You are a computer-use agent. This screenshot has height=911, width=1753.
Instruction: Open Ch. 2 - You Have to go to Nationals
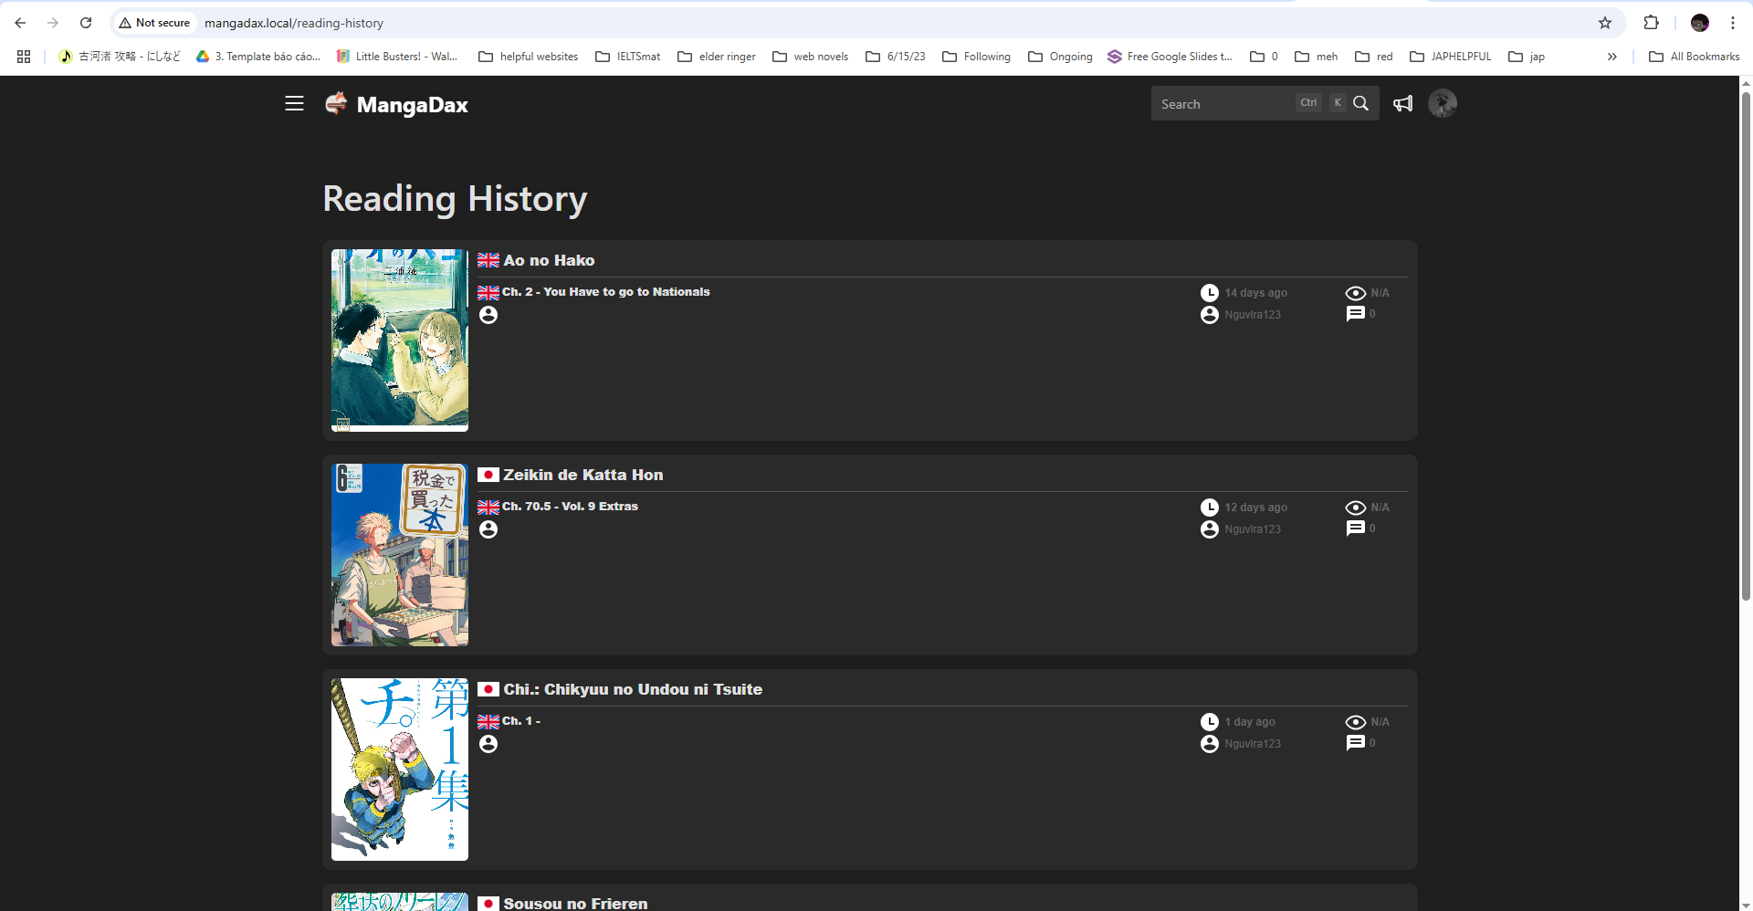606,292
